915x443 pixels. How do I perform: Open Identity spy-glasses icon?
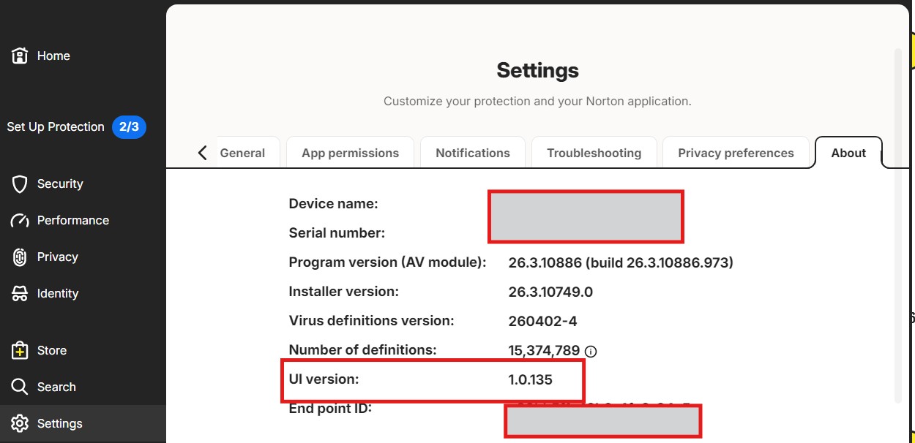point(20,294)
